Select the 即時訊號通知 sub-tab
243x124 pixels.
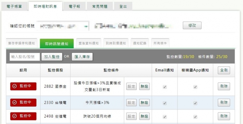pos(57,44)
